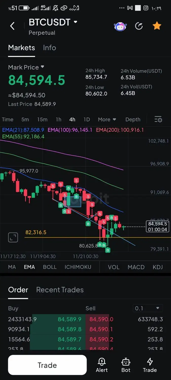Toggle EMA indicator

(29, 267)
